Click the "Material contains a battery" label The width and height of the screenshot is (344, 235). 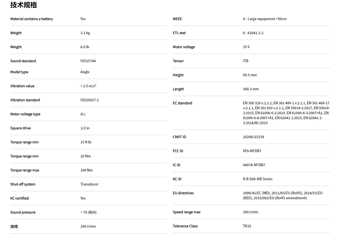coord(32,19)
